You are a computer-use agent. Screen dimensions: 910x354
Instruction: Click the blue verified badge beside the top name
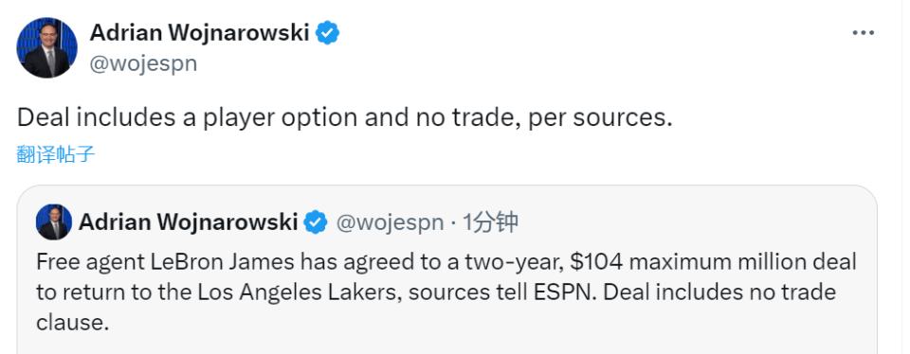point(327,33)
